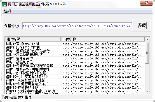Click the 课程地址 URL input field
Image resolution: width=155 pixels, height=102 pixels.
(77, 26)
